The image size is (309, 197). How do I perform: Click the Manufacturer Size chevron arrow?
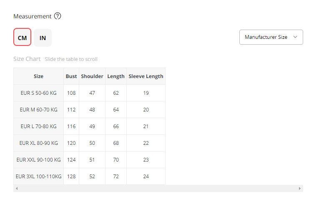(x=295, y=37)
